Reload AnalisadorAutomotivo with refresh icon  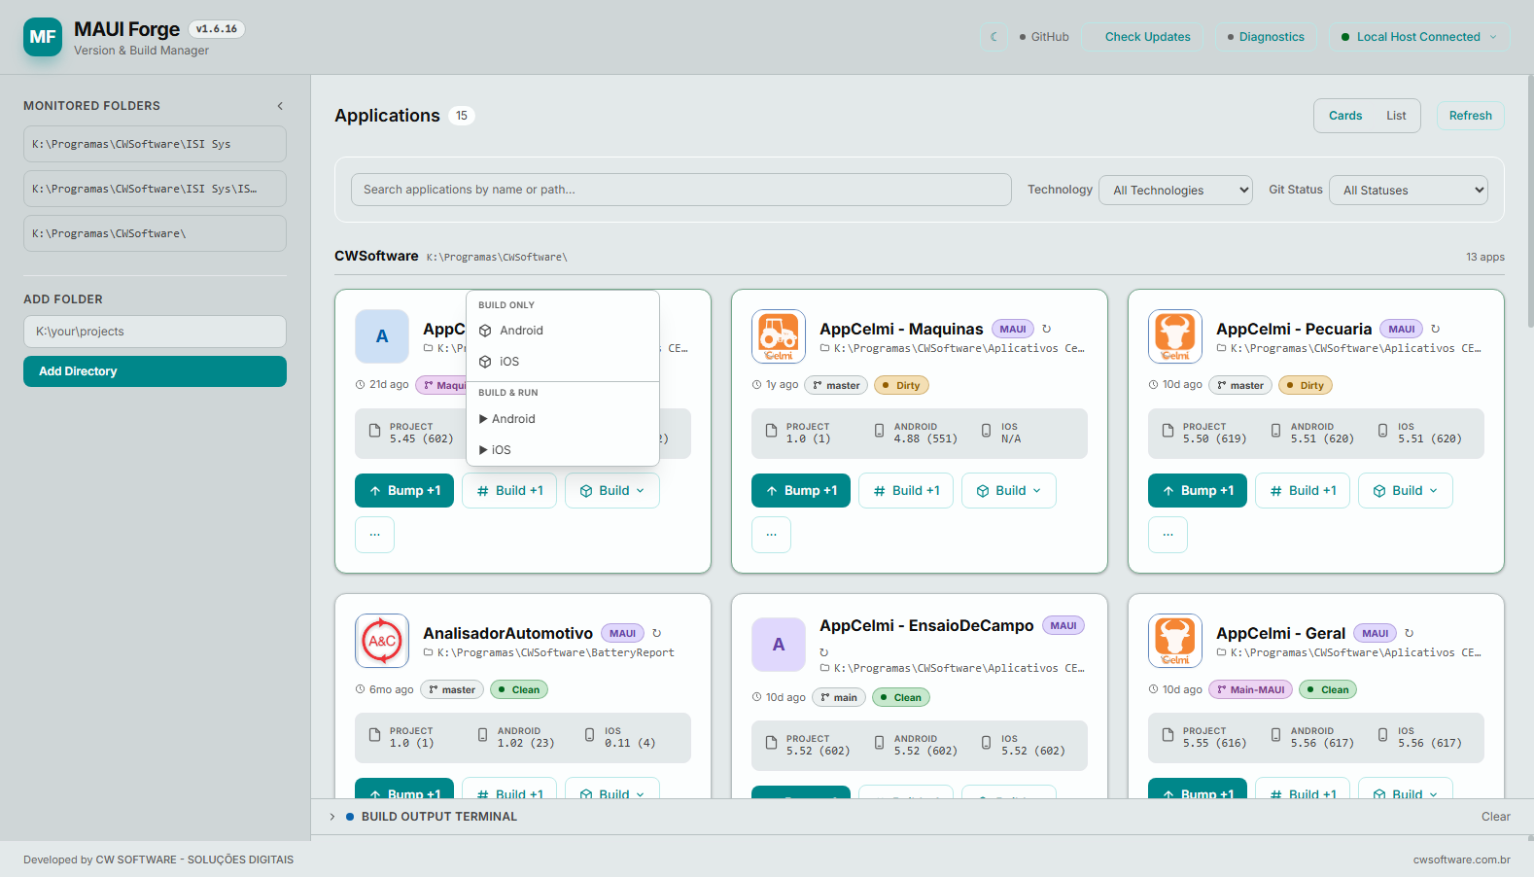[656, 633]
